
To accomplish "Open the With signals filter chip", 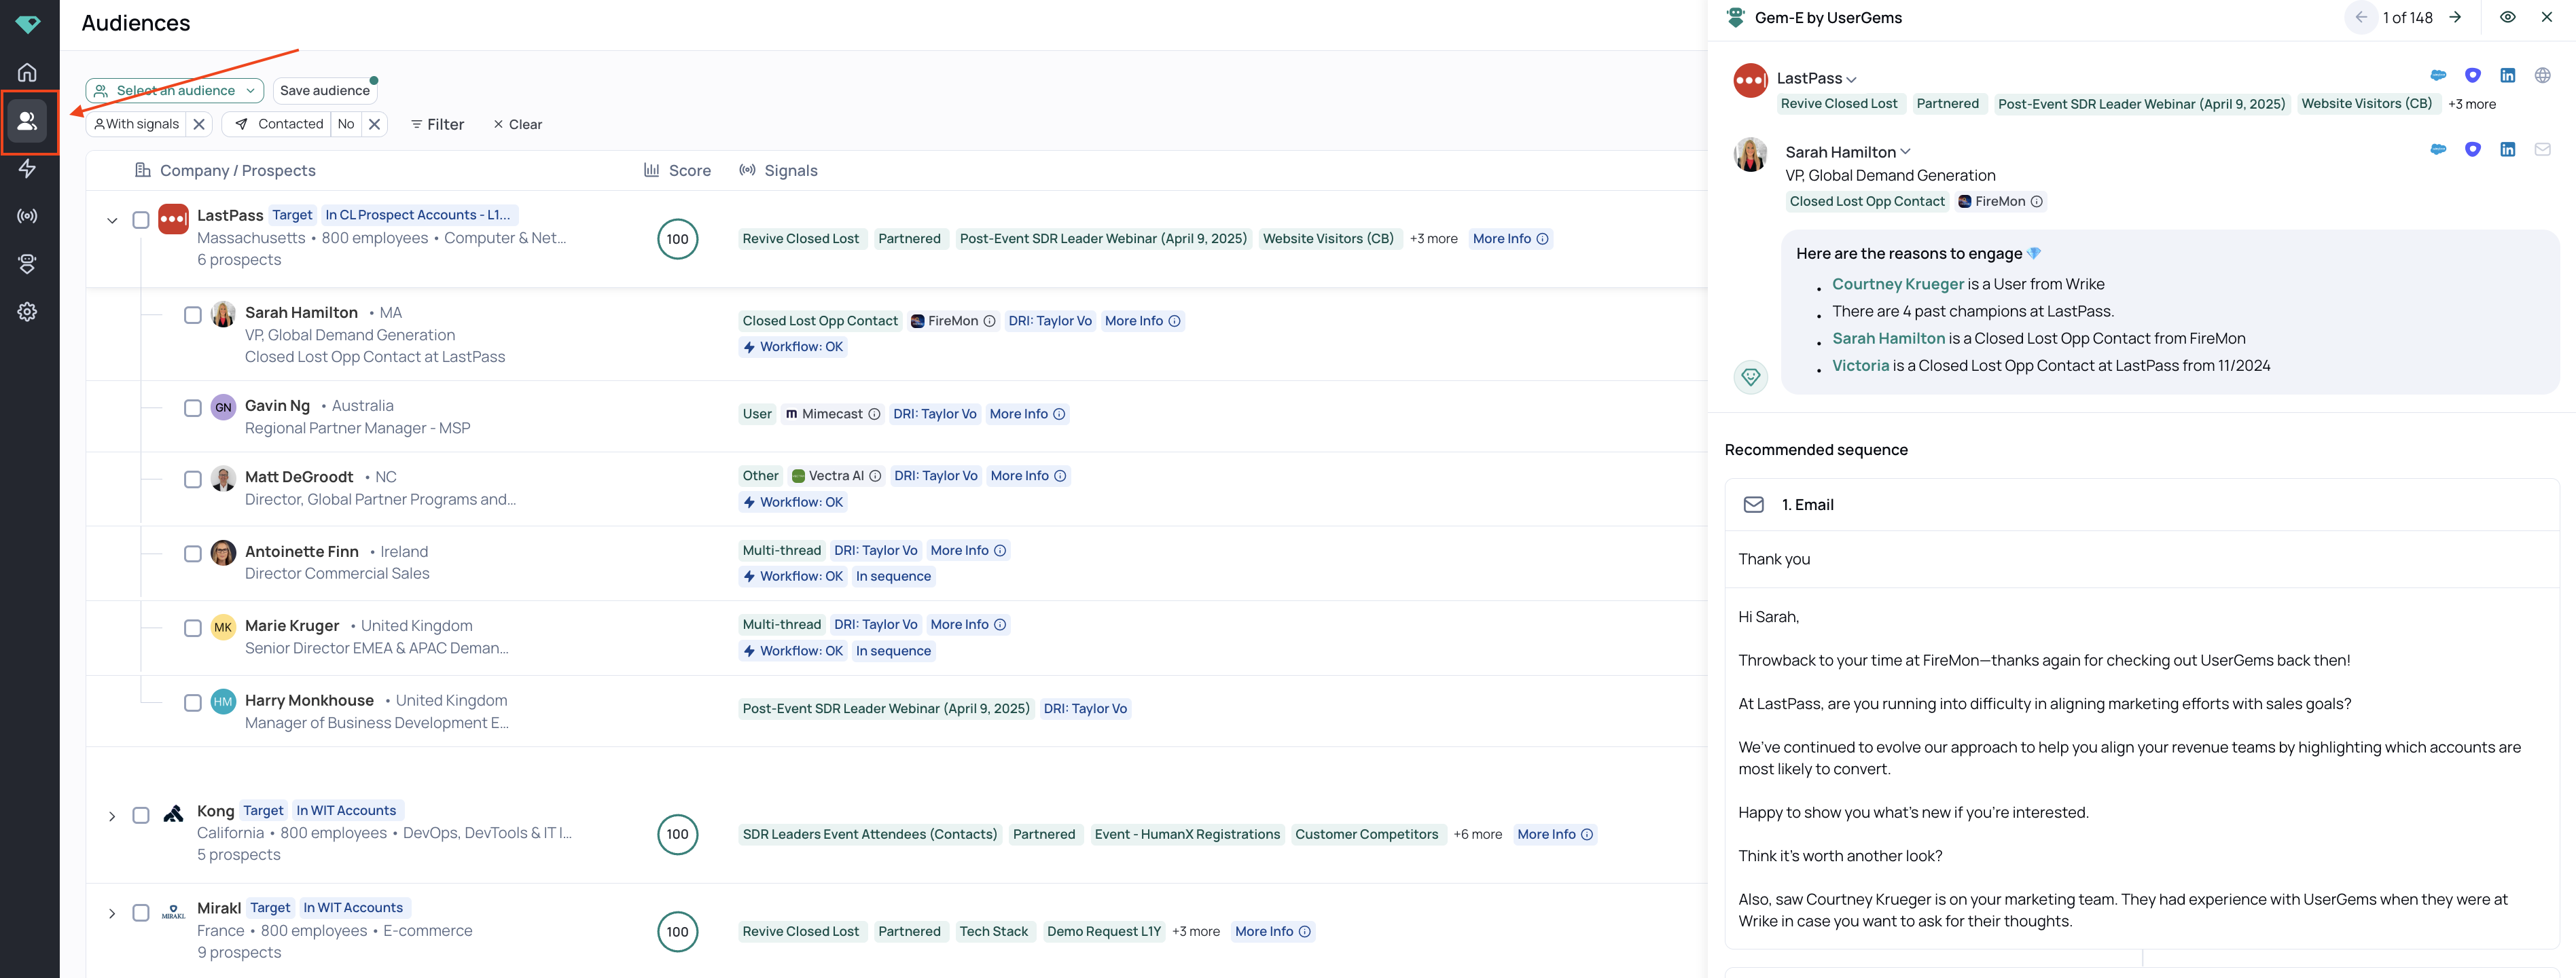I will 137,124.
